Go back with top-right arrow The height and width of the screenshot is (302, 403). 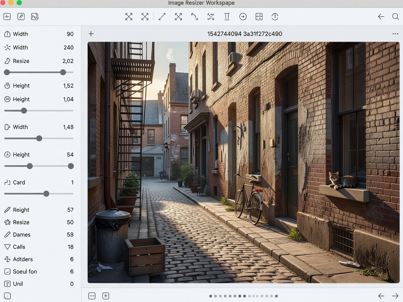pyautogui.click(x=381, y=17)
